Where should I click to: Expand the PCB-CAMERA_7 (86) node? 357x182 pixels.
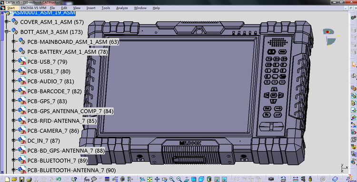point(14,131)
